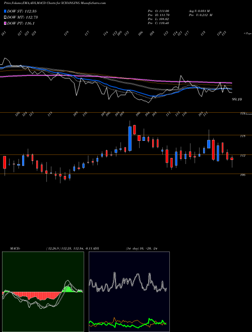
Task: Open the dark blue ADX indicator panel
Action: click(129, 292)
